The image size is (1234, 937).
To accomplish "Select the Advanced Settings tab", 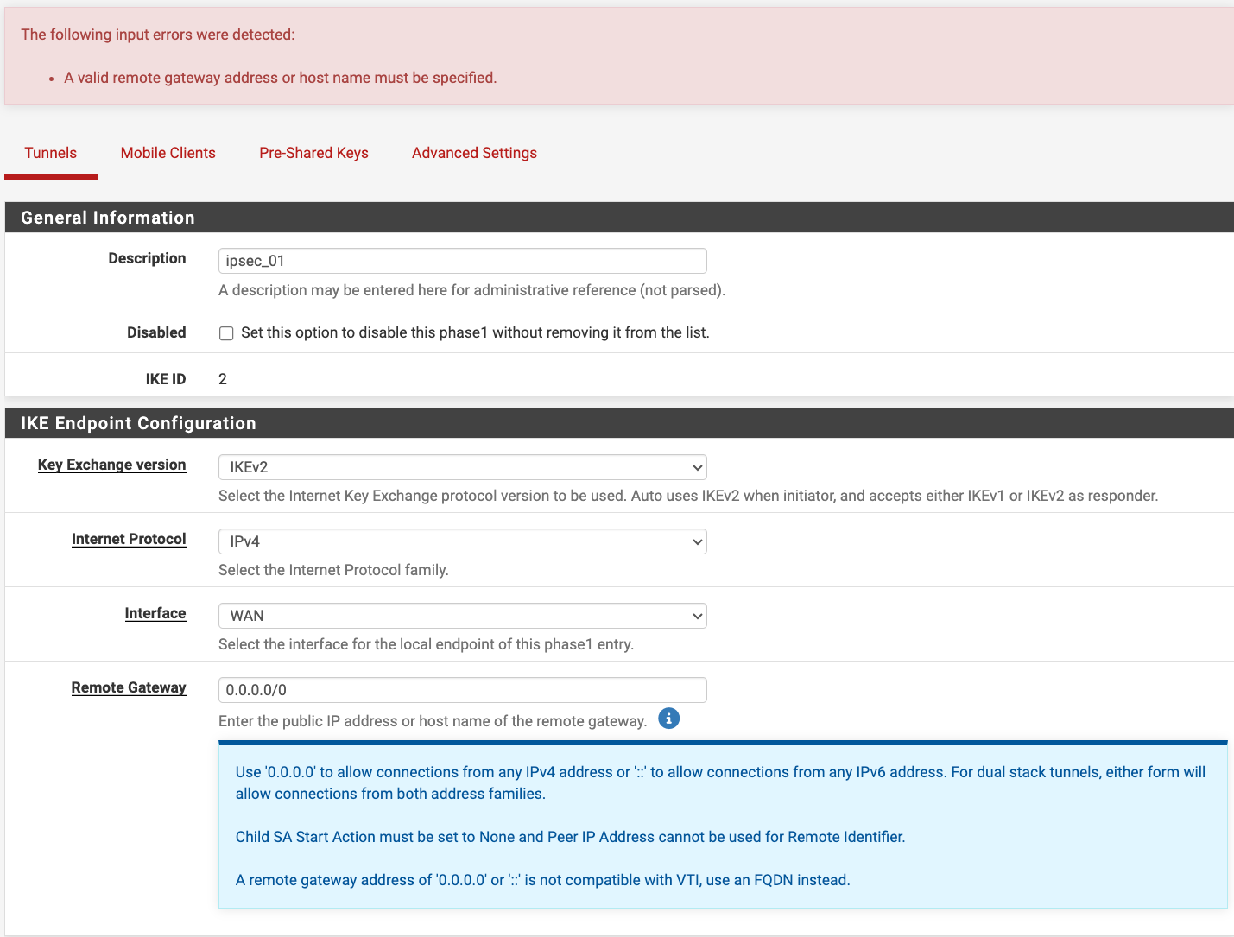I will coord(474,153).
